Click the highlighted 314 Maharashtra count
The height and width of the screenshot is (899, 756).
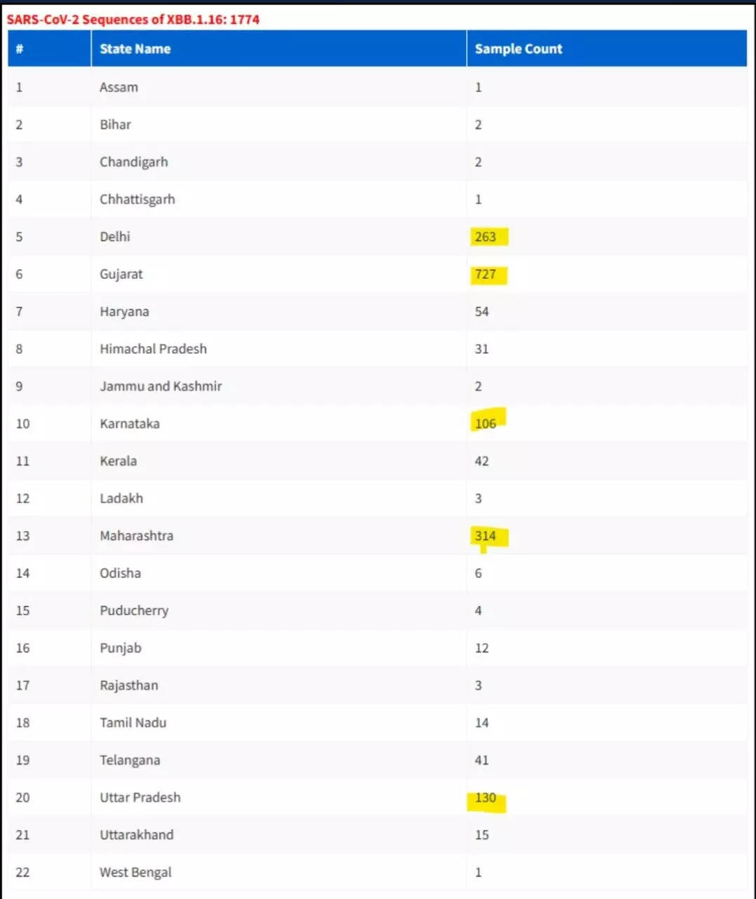click(x=486, y=536)
